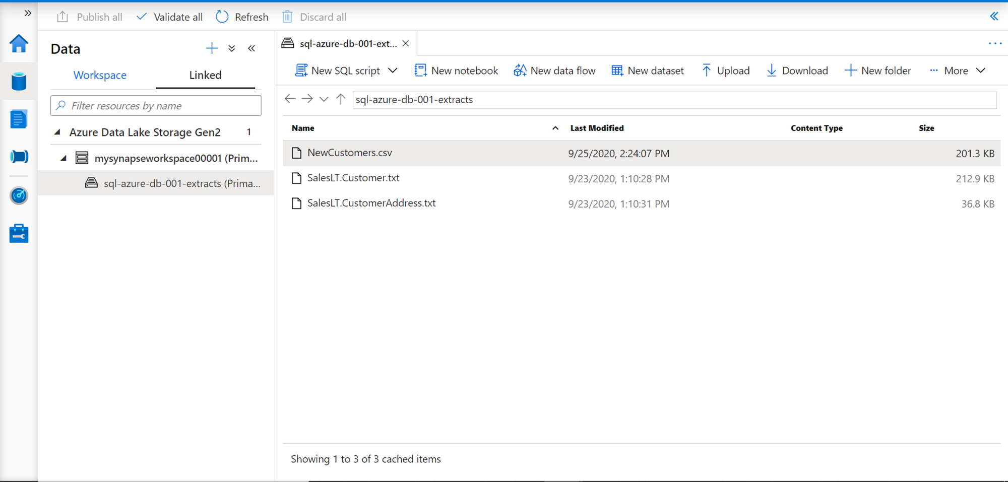Sort files by Size column
The image size is (1008, 482).
coord(926,128)
